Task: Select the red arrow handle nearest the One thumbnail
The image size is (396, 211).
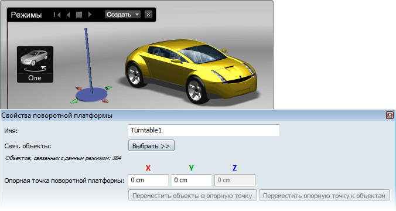Action: (x=78, y=89)
